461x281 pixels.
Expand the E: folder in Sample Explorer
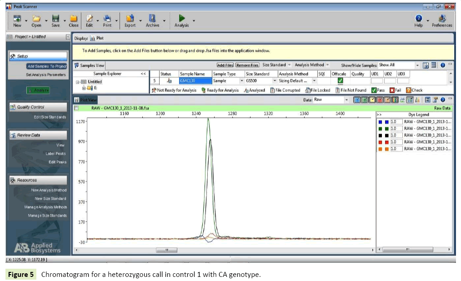tap(84, 88)
